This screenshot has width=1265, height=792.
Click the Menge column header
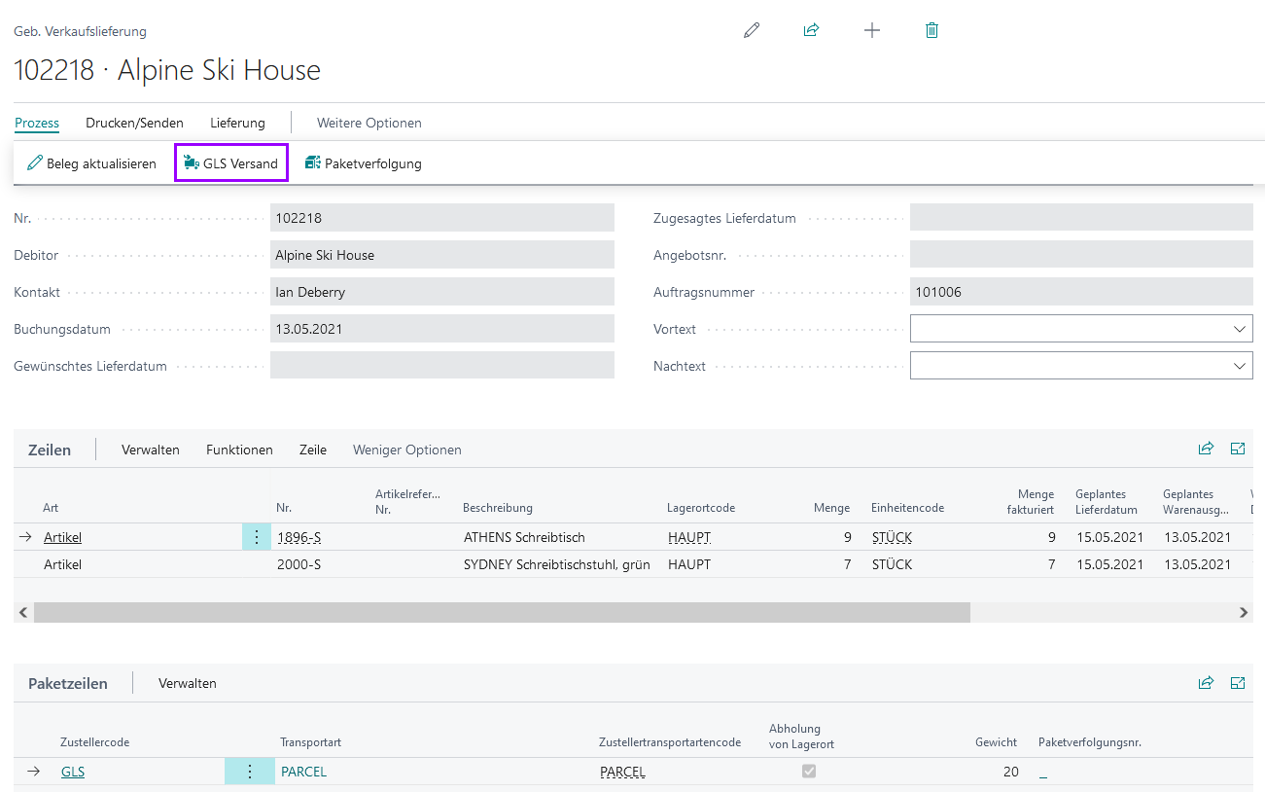(x=832, y=508)
